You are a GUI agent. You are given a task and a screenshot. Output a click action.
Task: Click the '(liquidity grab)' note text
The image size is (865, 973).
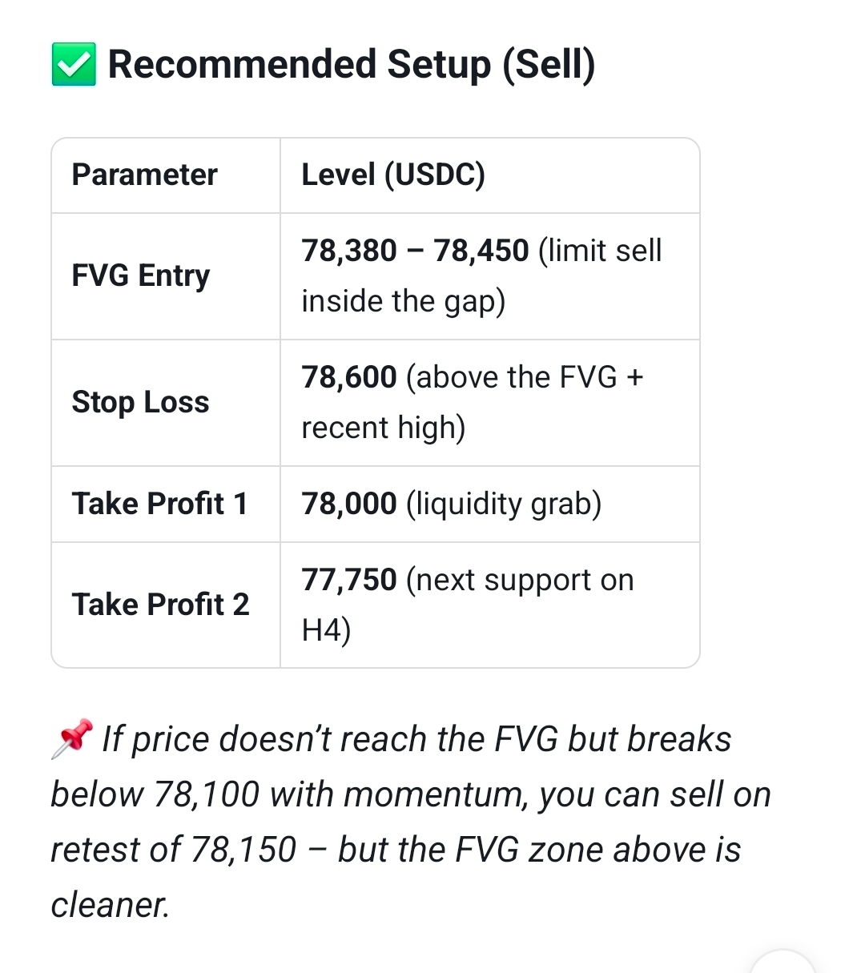(504, 505)
